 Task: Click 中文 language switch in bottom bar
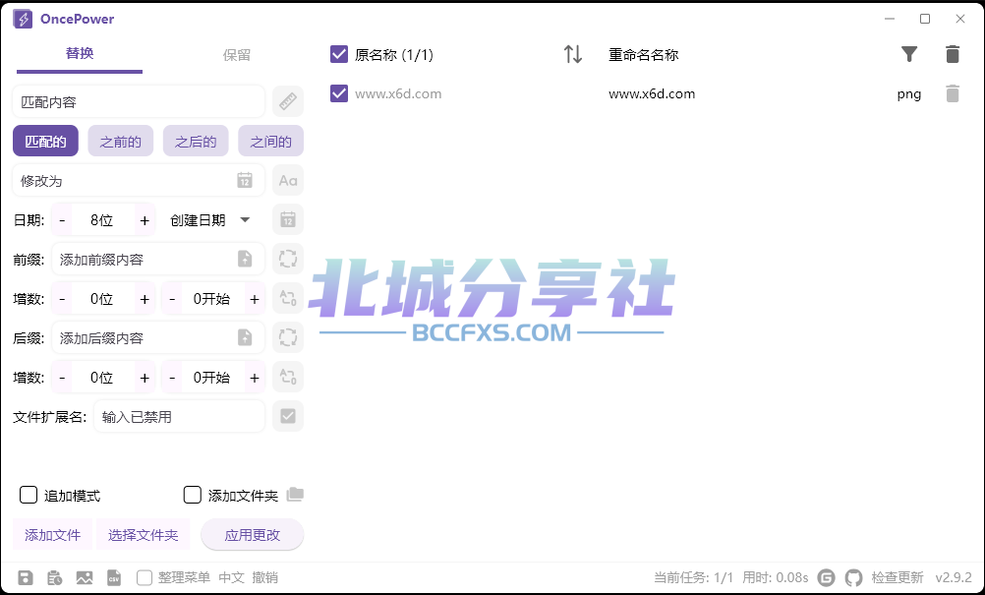(x=231, y=577)
